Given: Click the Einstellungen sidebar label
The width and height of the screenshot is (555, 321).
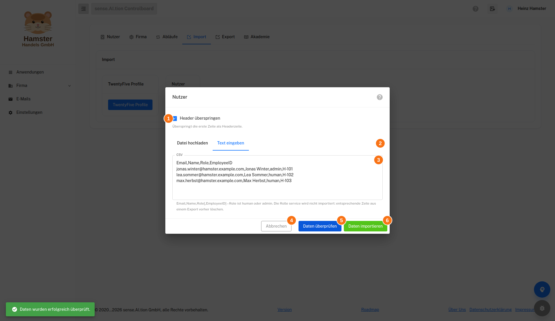Looking at the screenshot, I should [29, 112].
